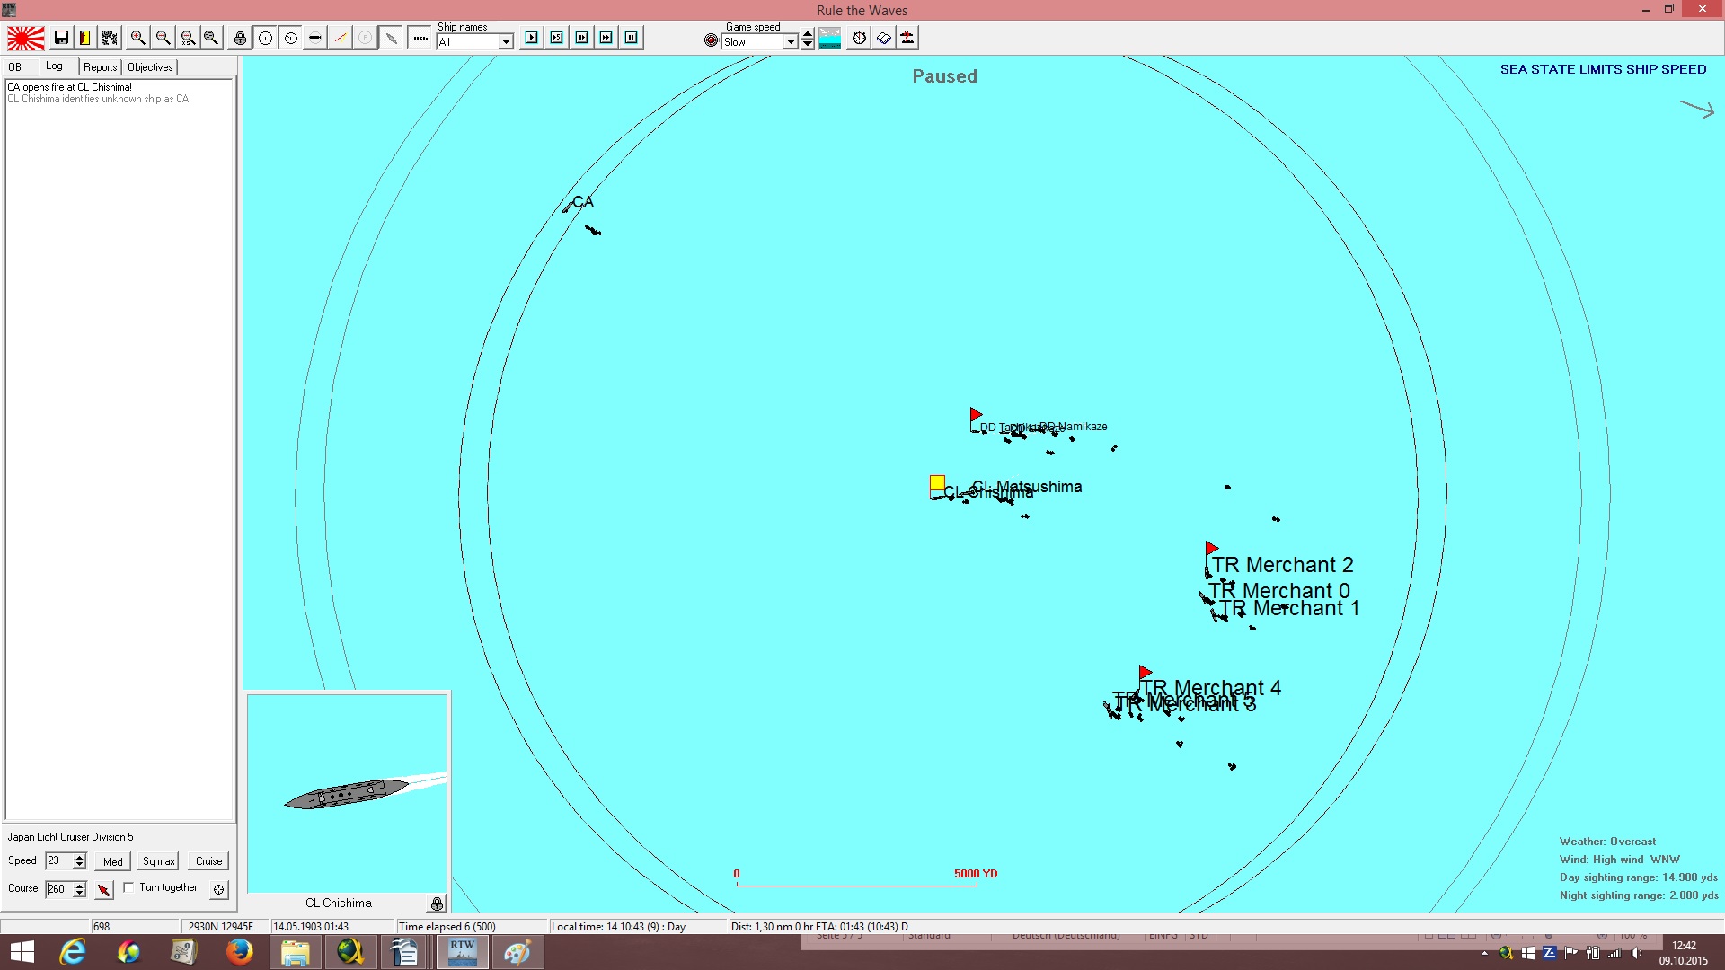Screen dimensions: 1725x970
Task: Open the Ship names dropdown
Action: (x=474, y=41)
